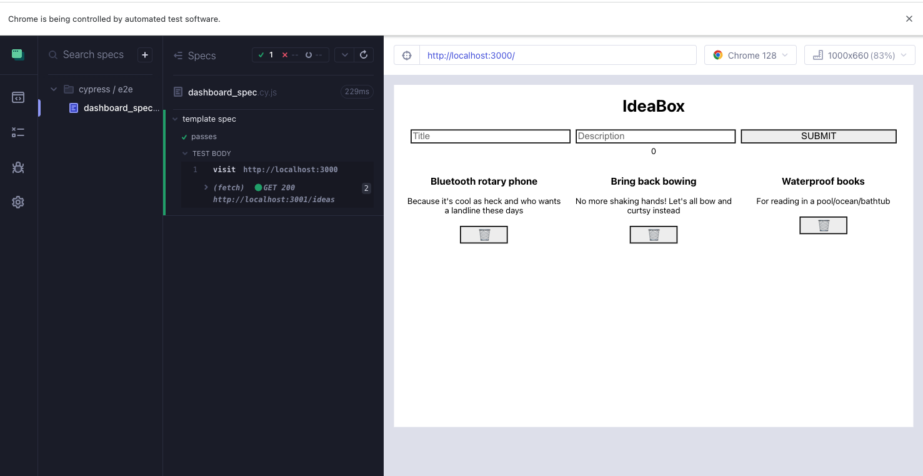This screenshot has width=923, height=476.
Task: Collapse the template spec results
Action: [174, 119]
